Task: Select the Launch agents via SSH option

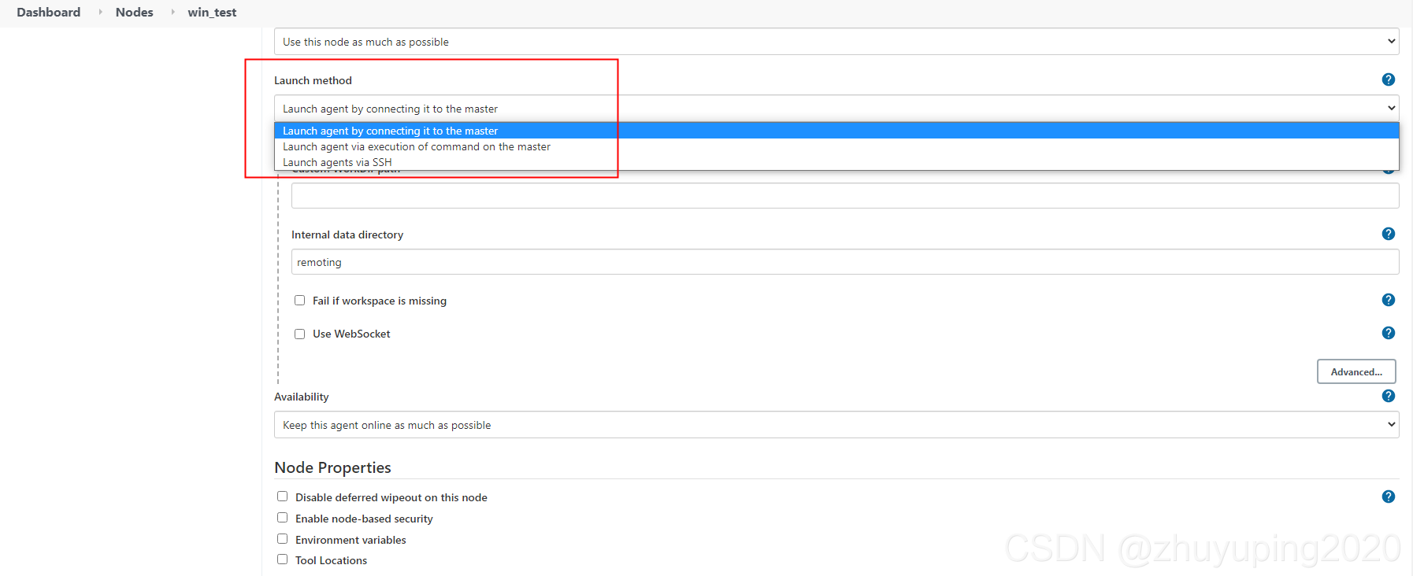Action: pos(836,162)
